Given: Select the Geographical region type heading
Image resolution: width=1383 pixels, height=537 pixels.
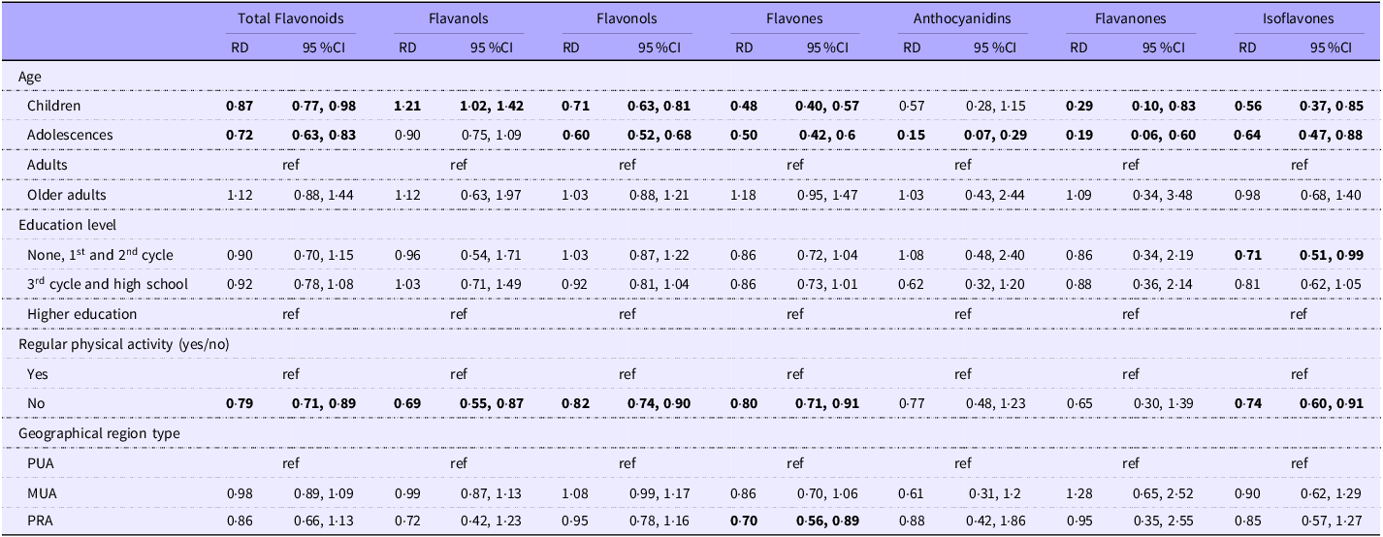Looking at the screenshot, I should click(98, 433).
